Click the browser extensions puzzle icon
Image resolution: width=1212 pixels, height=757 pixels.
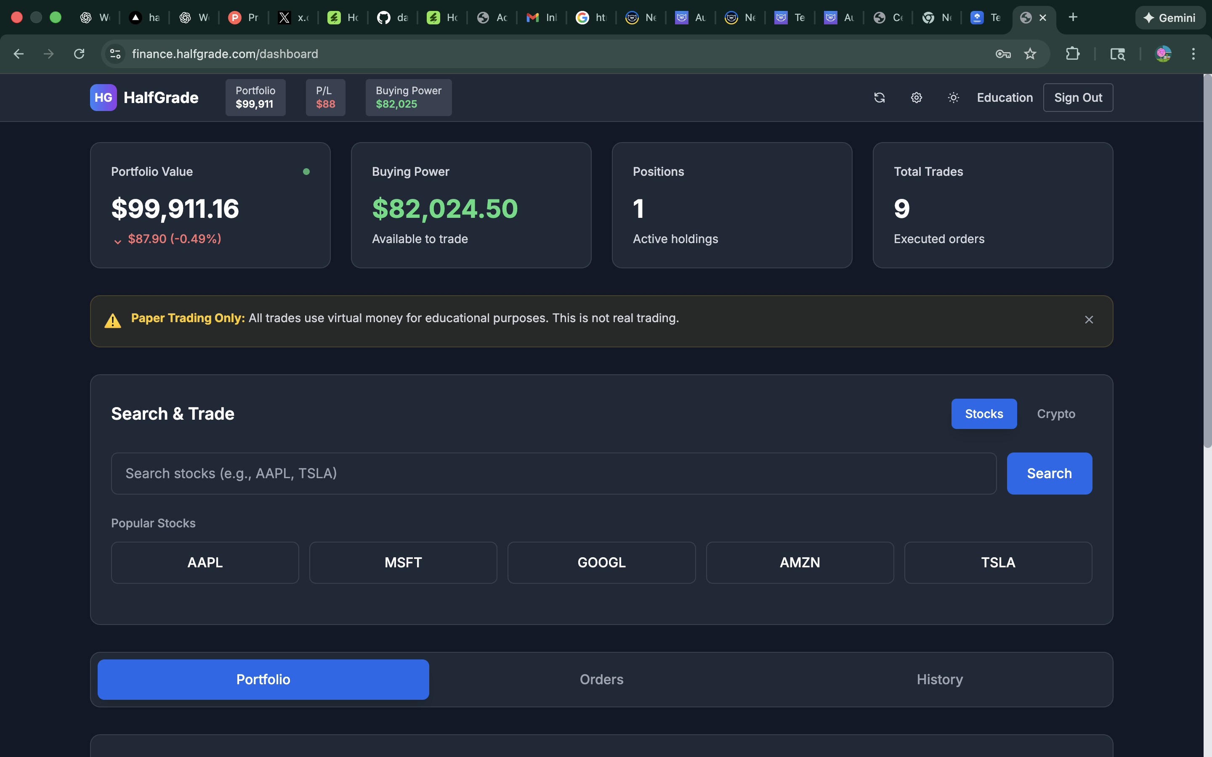[x=1072, y=53]
